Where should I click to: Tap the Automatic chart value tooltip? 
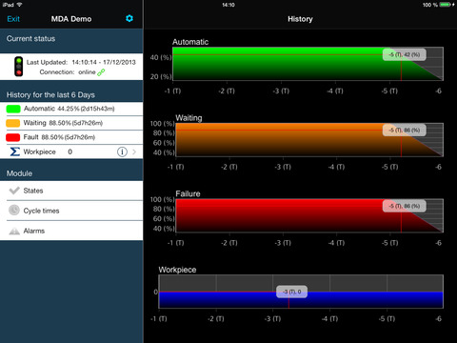click(x=405, y=54)
